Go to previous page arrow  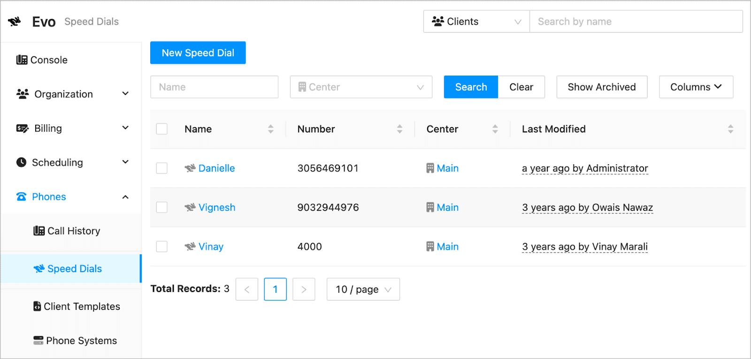click(247, 289)
